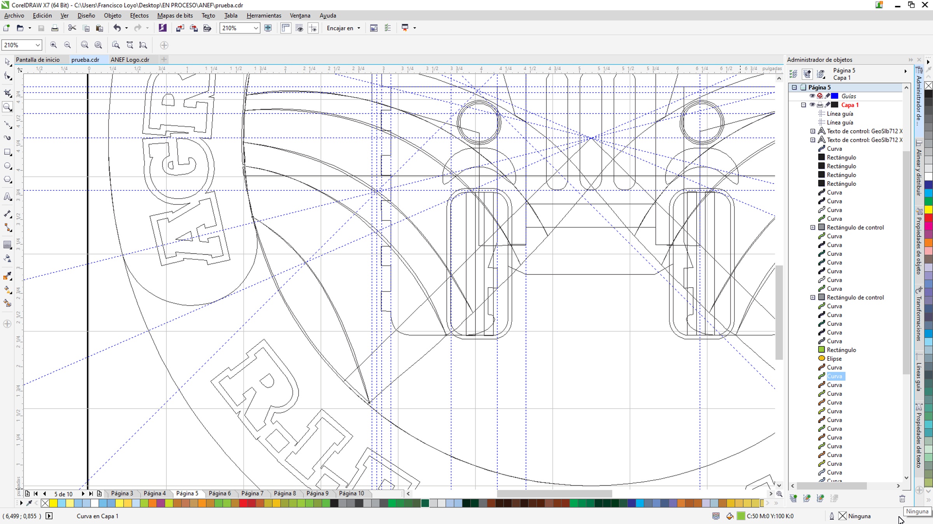Pick the yellow swatch in the bottom palette

point(53,503)
